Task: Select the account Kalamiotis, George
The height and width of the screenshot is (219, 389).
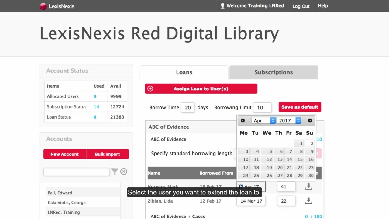Action: click(67, 203)
